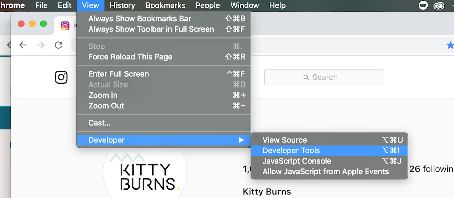Open the Edit menu
Screen dimensions: 454x198
tap(64, 5)
